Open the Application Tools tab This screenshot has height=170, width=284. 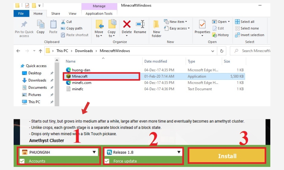[99, 14]
